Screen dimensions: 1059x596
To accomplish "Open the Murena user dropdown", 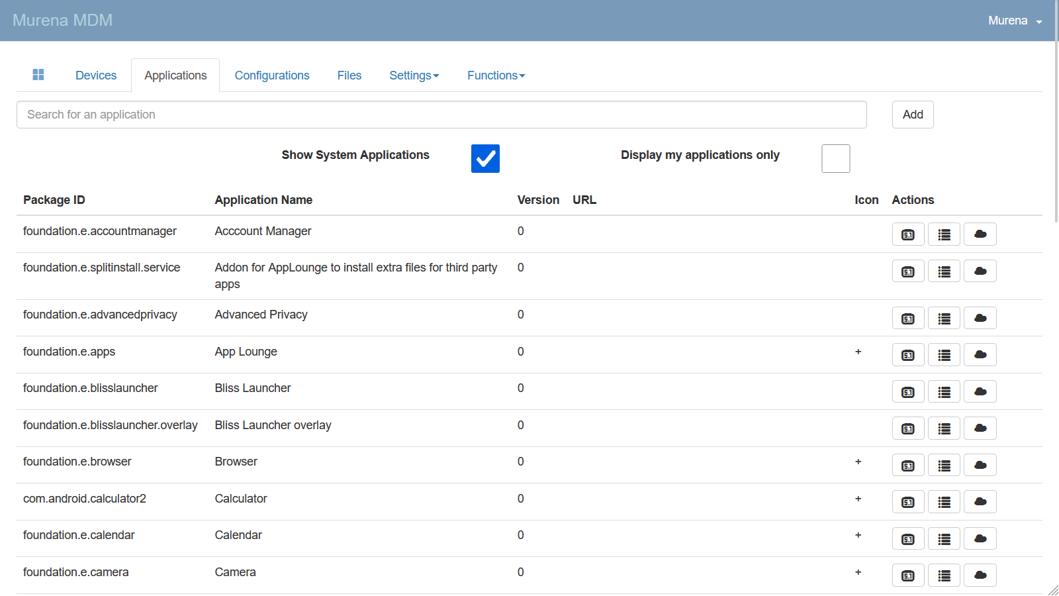I will [1015, 21].
